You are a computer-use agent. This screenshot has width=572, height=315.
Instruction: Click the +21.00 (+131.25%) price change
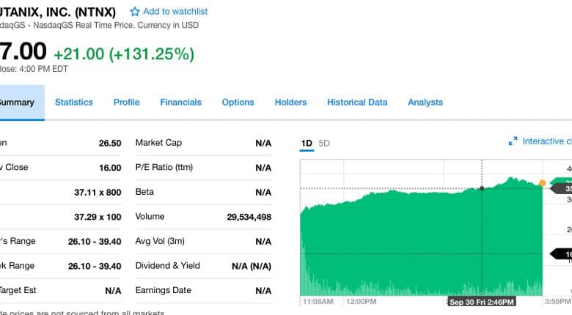[x=124, y=54]
